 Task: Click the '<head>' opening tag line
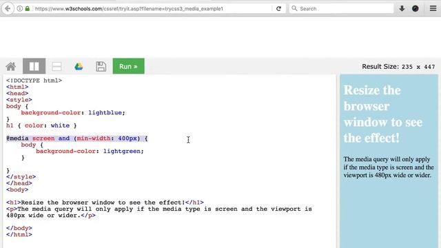pos(17,94)
